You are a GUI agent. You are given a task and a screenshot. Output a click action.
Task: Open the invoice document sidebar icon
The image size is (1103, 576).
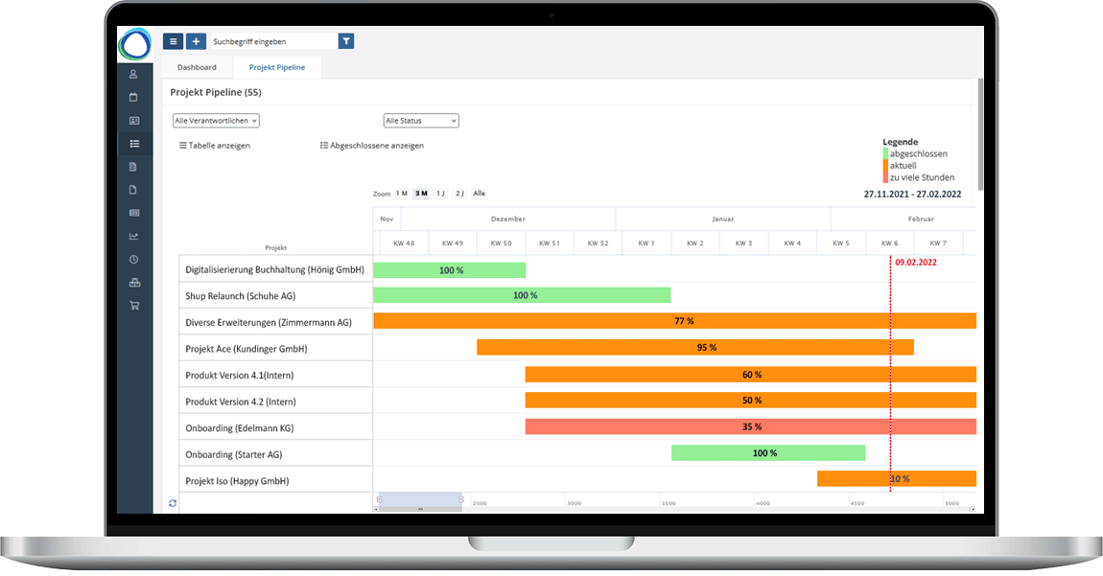[x=133, y=167]
